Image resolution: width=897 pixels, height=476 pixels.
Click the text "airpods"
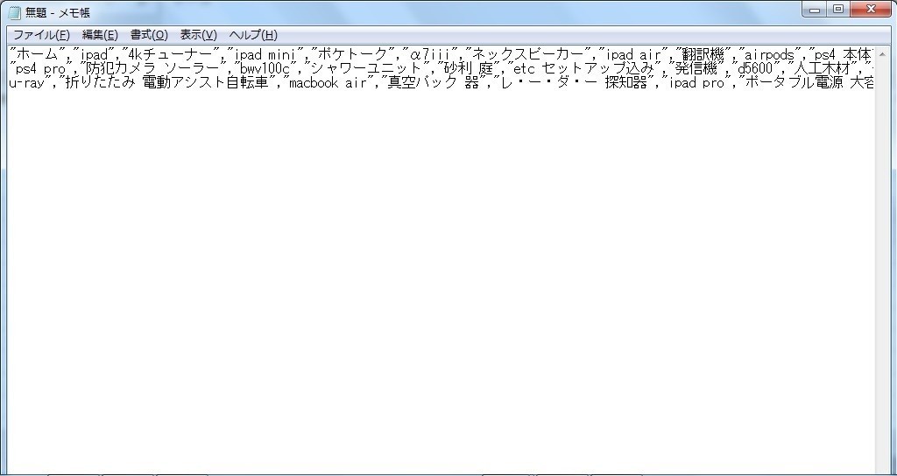[x=769, y=55]
